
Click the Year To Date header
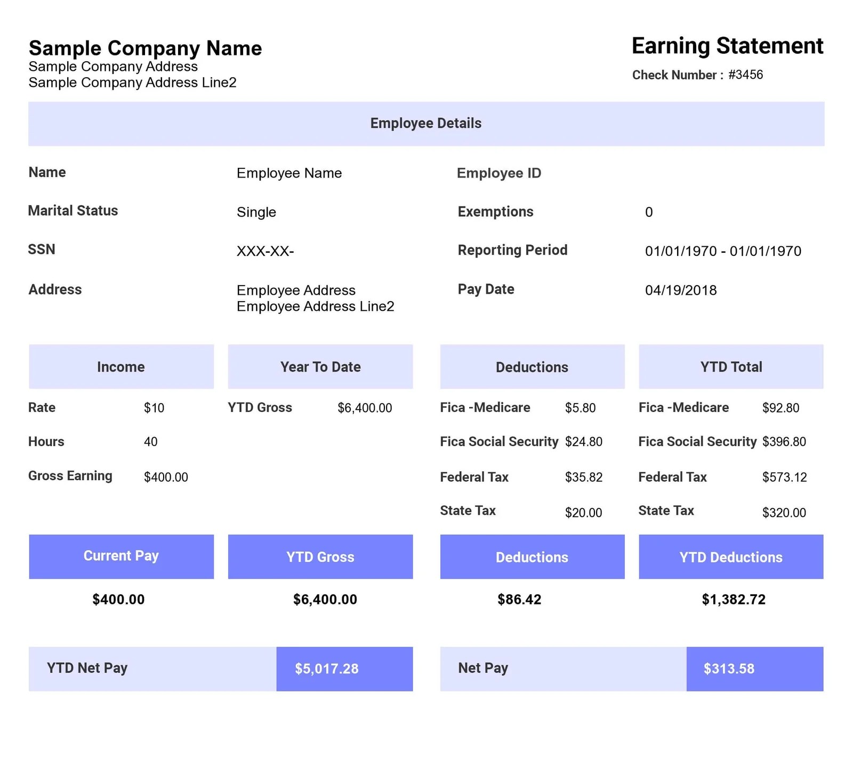point(320,366)
